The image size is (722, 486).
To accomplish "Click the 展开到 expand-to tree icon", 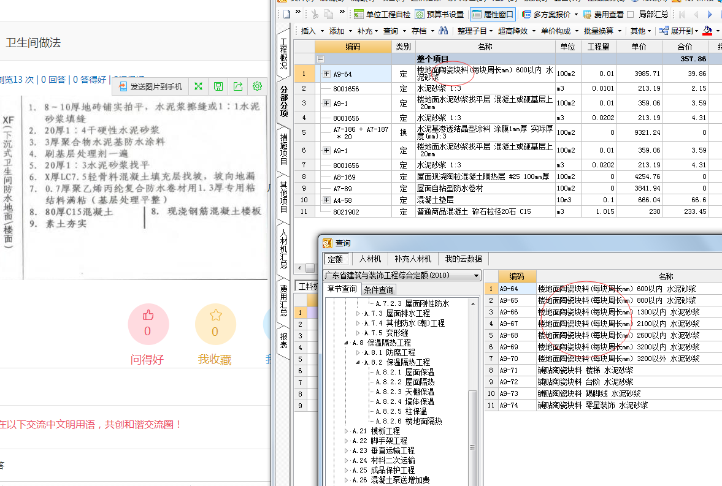I will click(664, 31).
